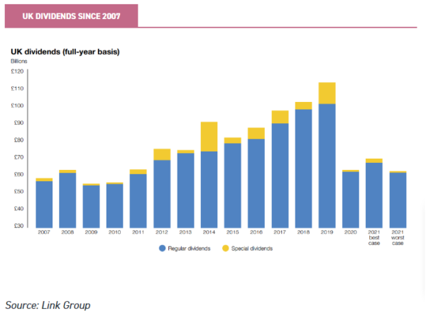Click the 2011 x-axis label

(x=138, y=232)
